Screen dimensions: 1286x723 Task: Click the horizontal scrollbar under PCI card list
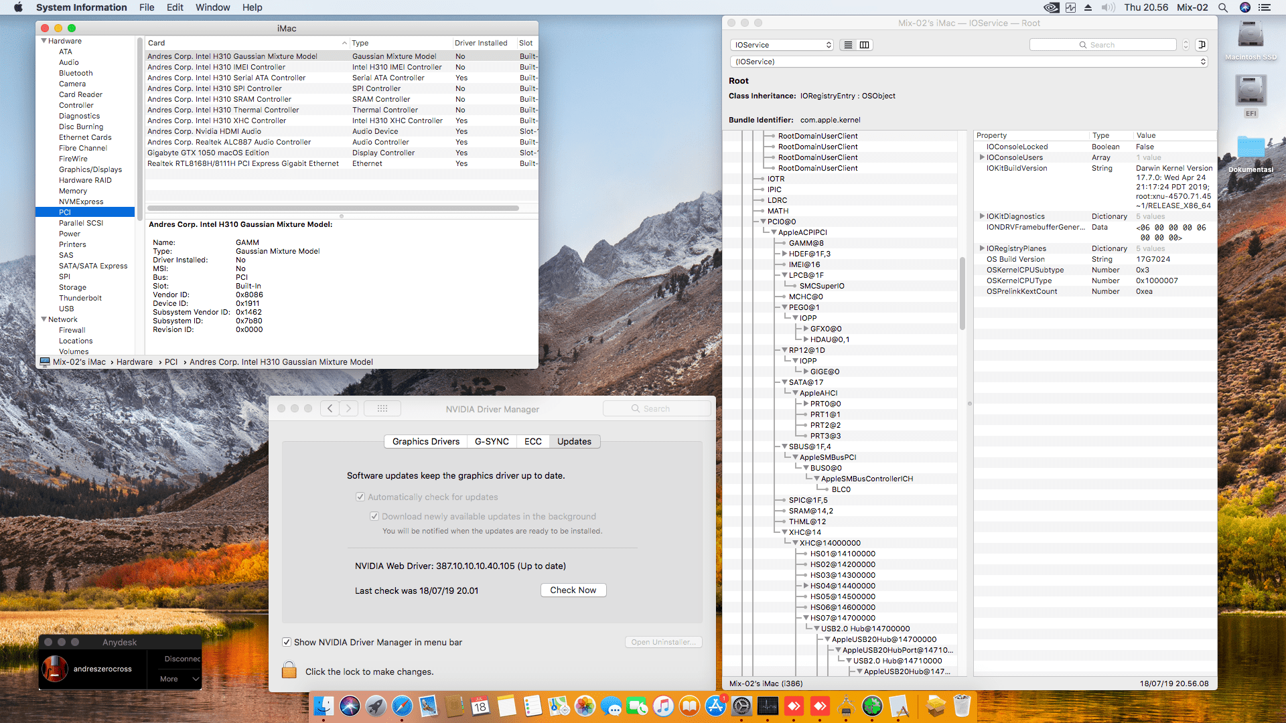tap(333, 208)
